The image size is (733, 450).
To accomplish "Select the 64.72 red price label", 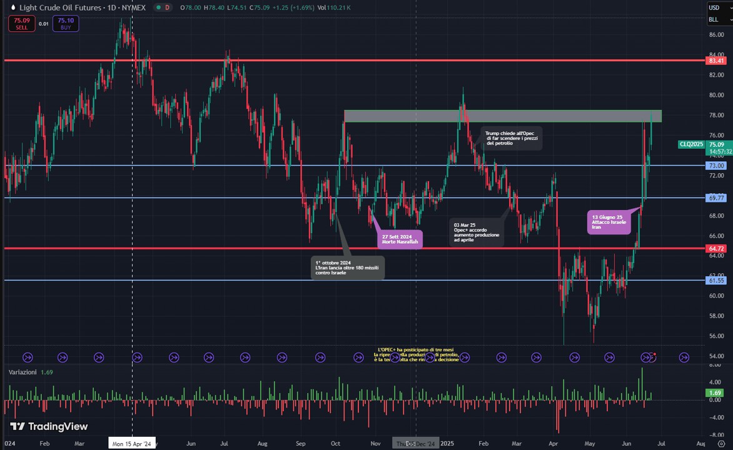I will (x=716, y=249).
